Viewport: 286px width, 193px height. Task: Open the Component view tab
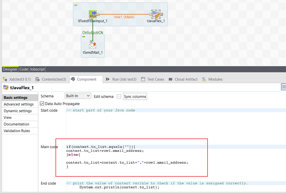87,79
